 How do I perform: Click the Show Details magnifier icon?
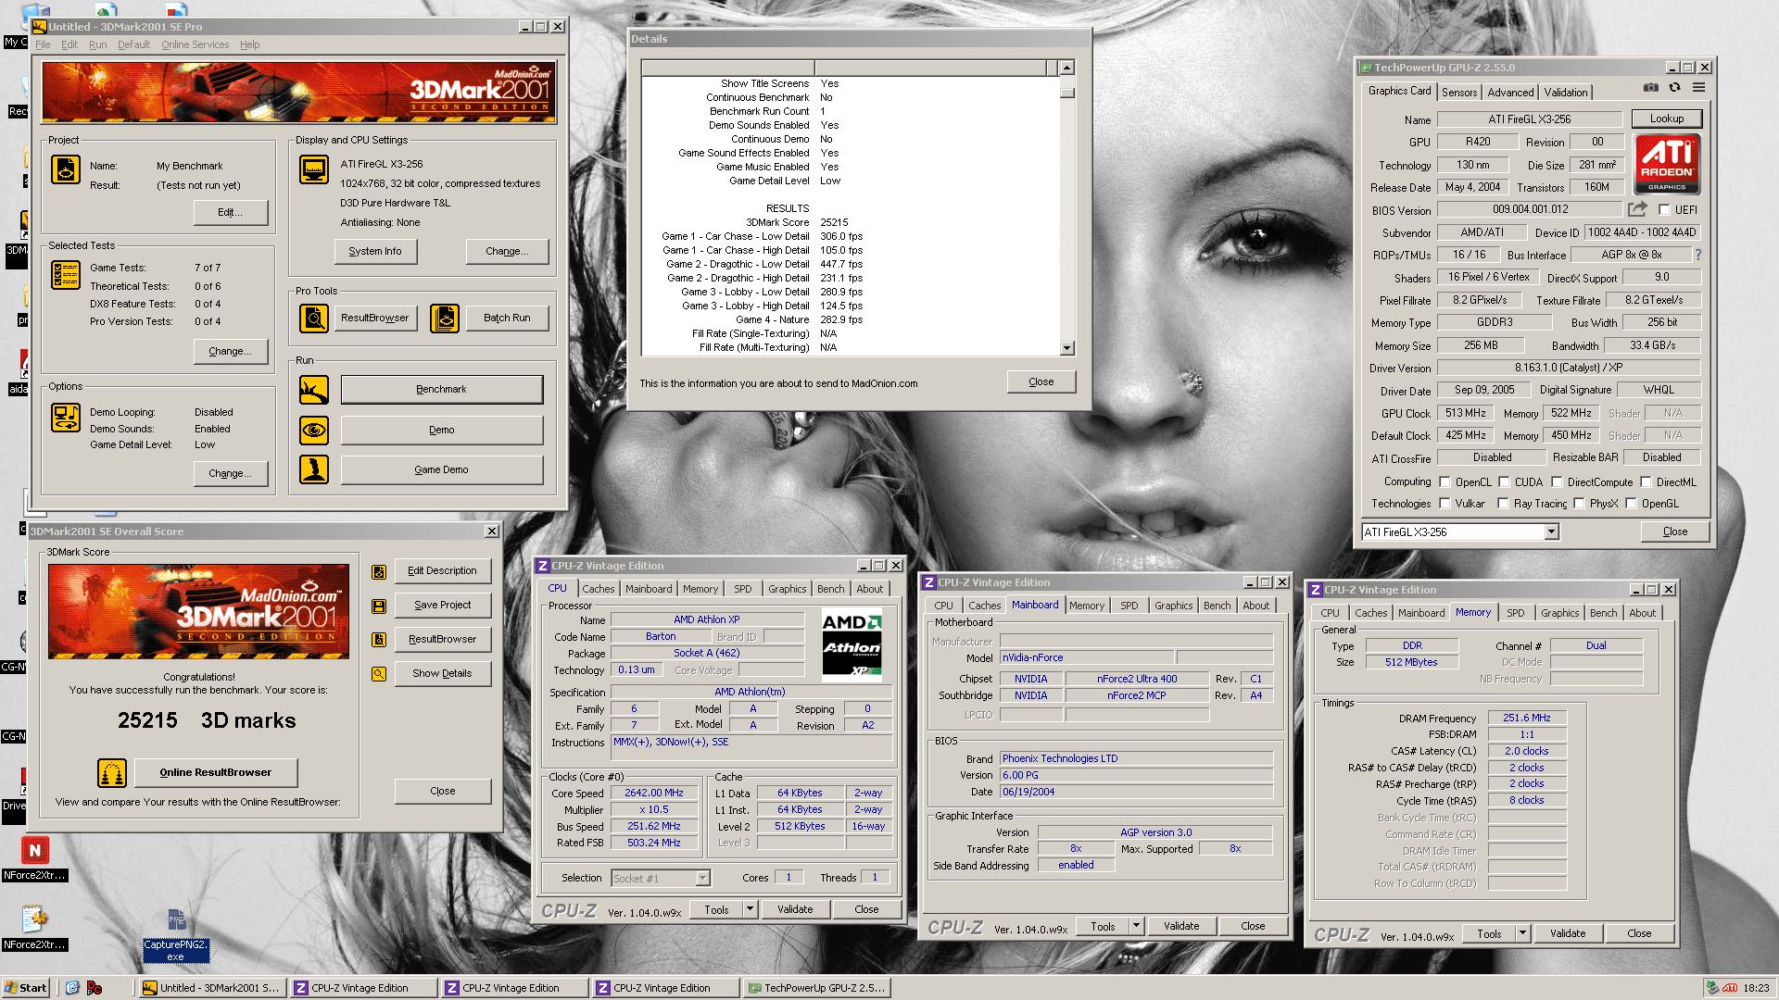[x=379, y=674]
